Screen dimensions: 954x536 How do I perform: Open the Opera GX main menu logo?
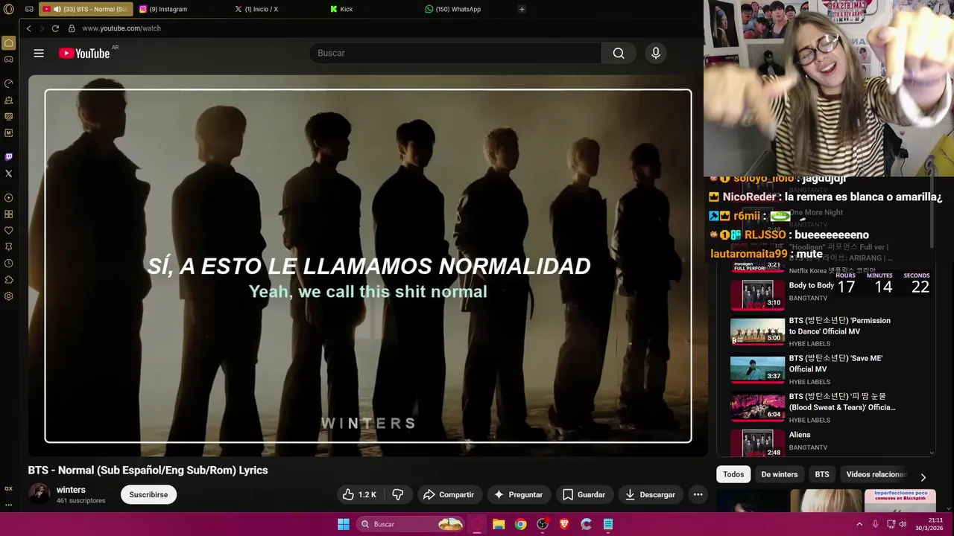[9, 9]
